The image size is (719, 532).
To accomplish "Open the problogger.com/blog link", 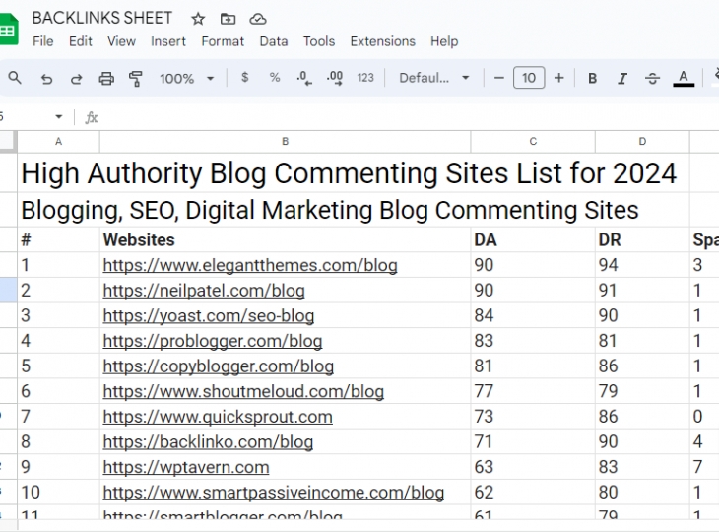I will click(213, 341).
